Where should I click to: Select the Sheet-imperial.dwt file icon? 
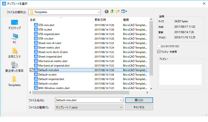coord(36,56)
